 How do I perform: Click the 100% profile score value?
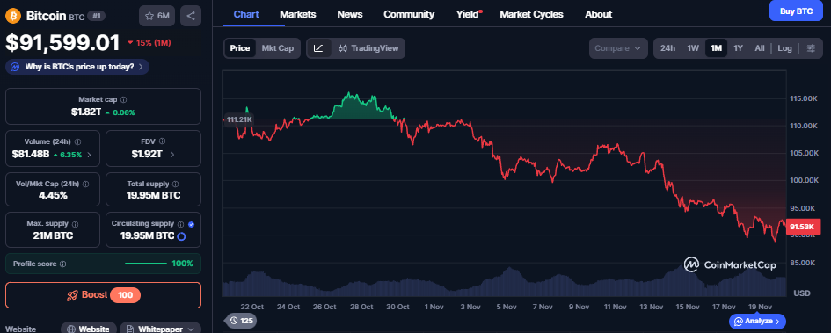point(182,263)
